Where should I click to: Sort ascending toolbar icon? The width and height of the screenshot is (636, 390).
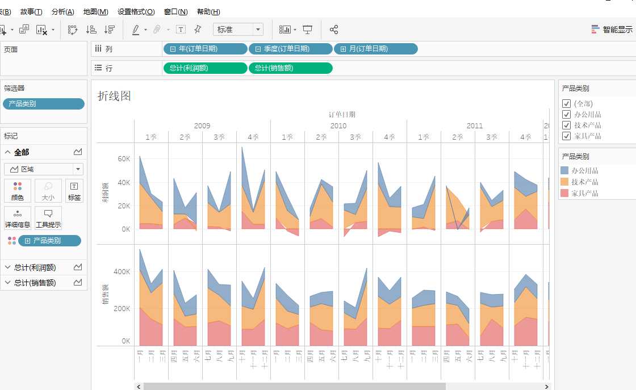coord(91,30)
